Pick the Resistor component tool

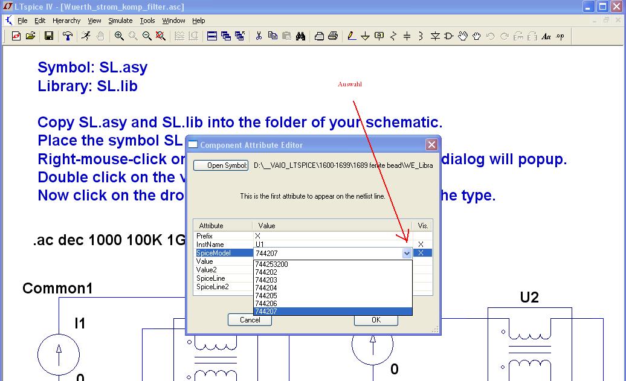[x=393, y=36]
